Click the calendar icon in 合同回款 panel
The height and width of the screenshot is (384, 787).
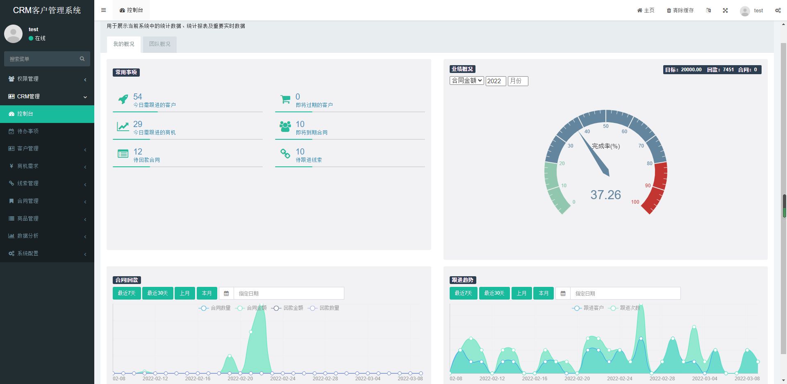point(226,293)
